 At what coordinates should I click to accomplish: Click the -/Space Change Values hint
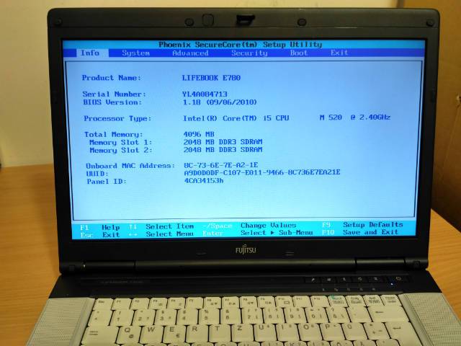tap(249, 226)
